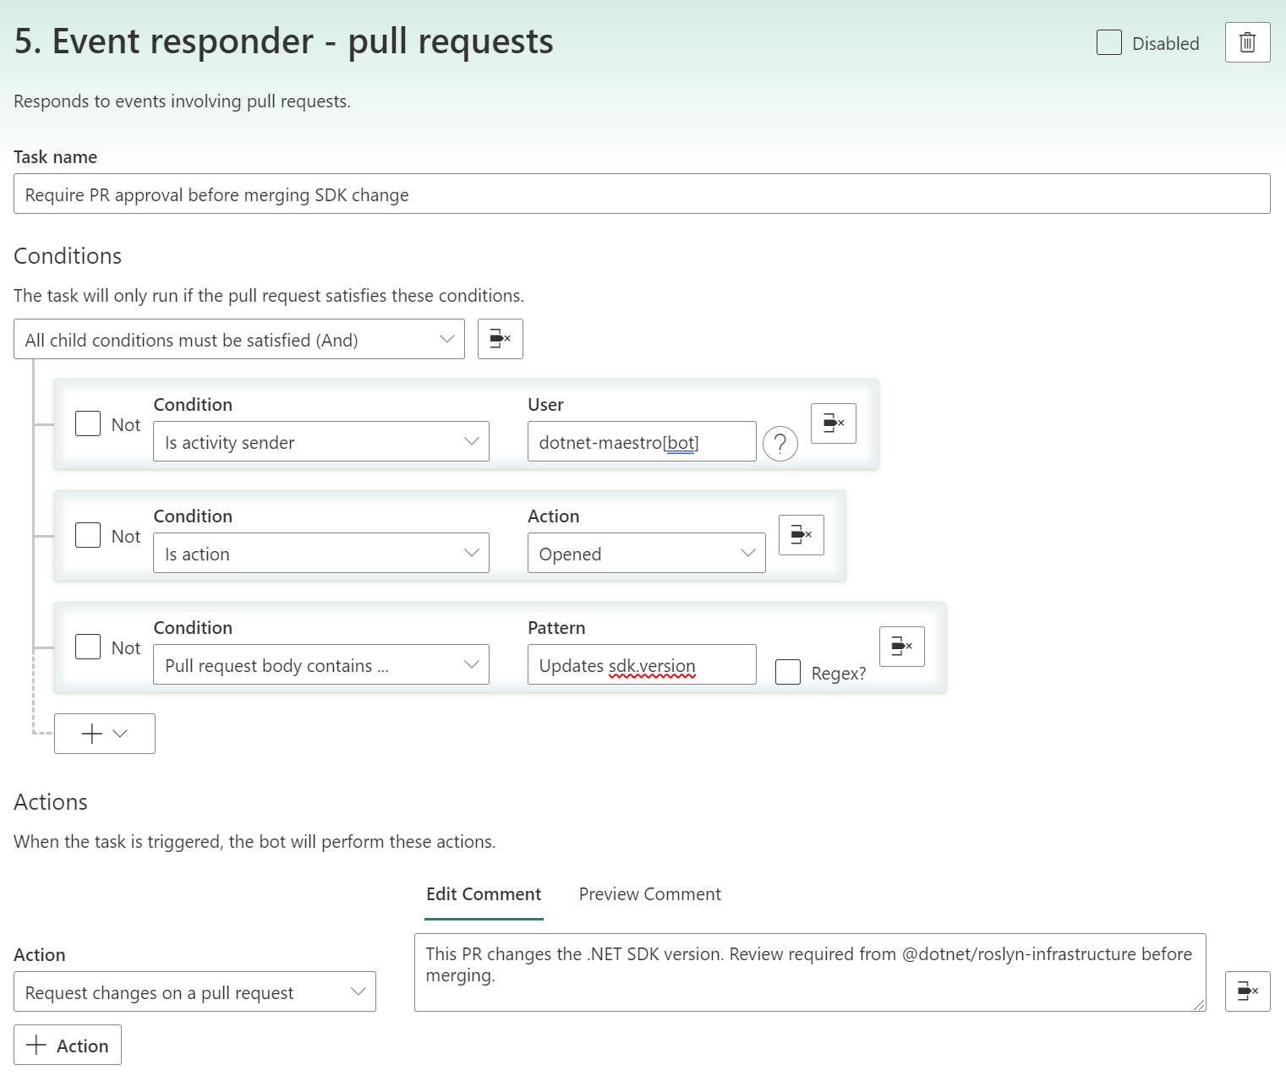1286x1076 pixels.
Task: Remove the 'Is action' condition
Action: pyautogui.click(x=800, y=535)
